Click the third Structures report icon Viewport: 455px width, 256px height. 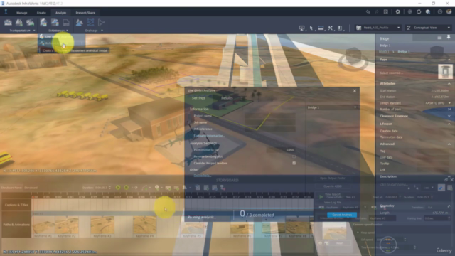(x=66, y=22)
